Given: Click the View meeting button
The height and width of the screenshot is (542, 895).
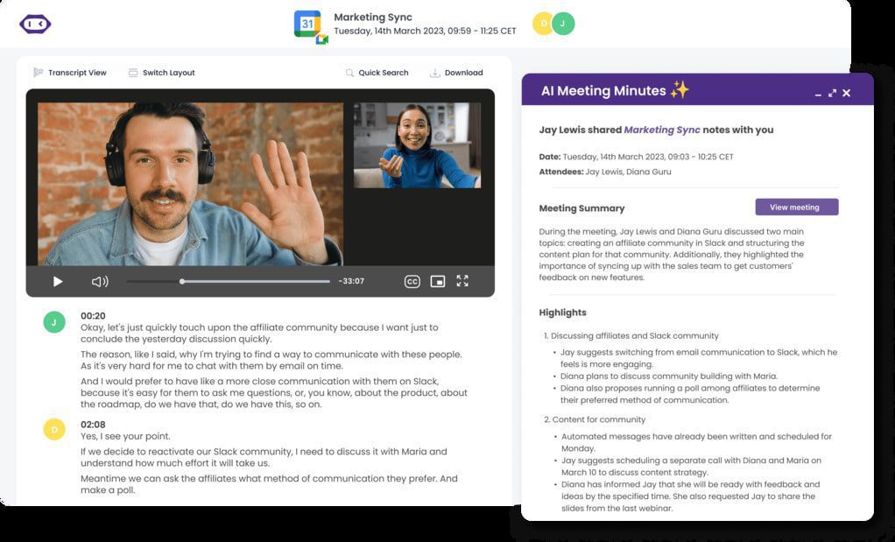Looking at the screenshot, I should pyautogui.click(x=794, y=207).
